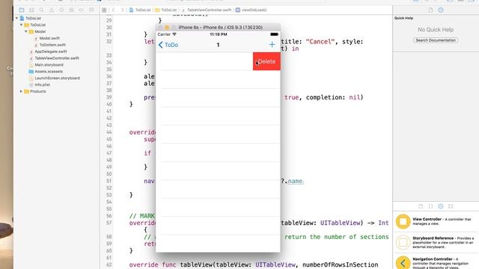The width and height of the screenshot is (479, 269).
Task: Click the "// MARK" comment on line 56
Action: point(141,216)
